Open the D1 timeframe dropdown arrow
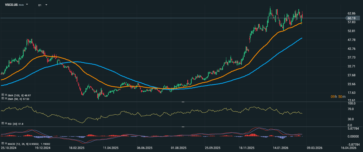The image size is (363, 152). 46,5
